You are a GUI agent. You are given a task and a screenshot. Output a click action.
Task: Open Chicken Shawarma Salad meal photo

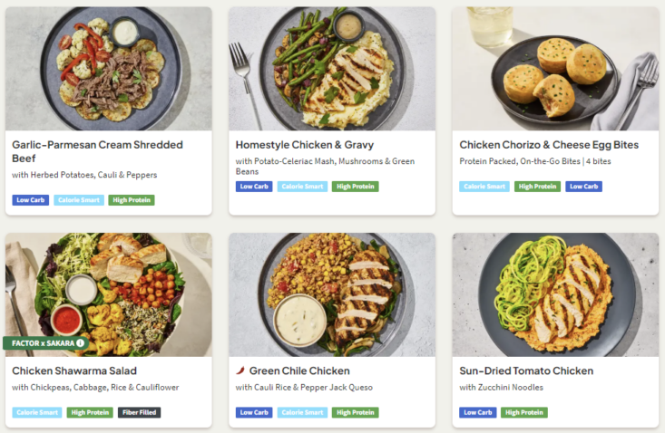[108, 293]
